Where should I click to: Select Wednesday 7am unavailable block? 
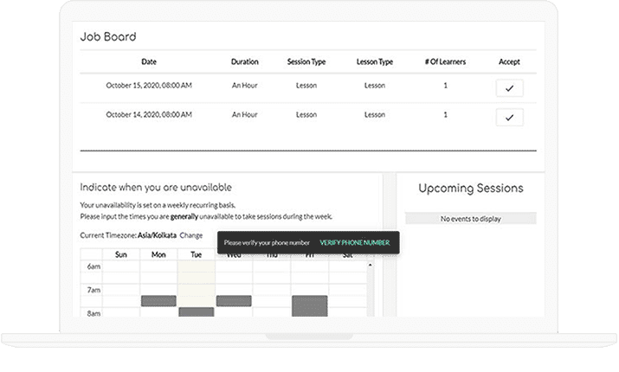coord(234,300)
